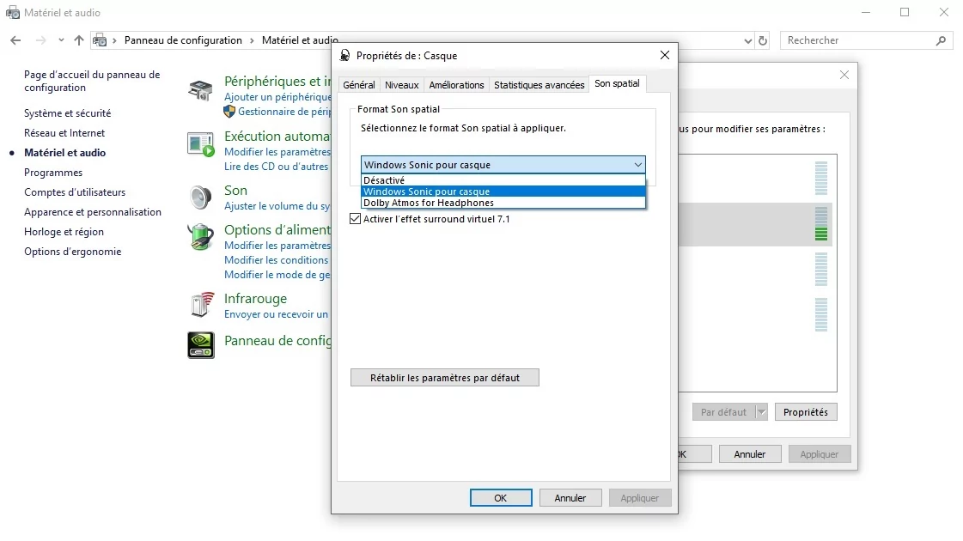This screenshot has width=963, height=541.
Task: Click the headphone icon in the Casque dialog title
Action: coord(345,55)
